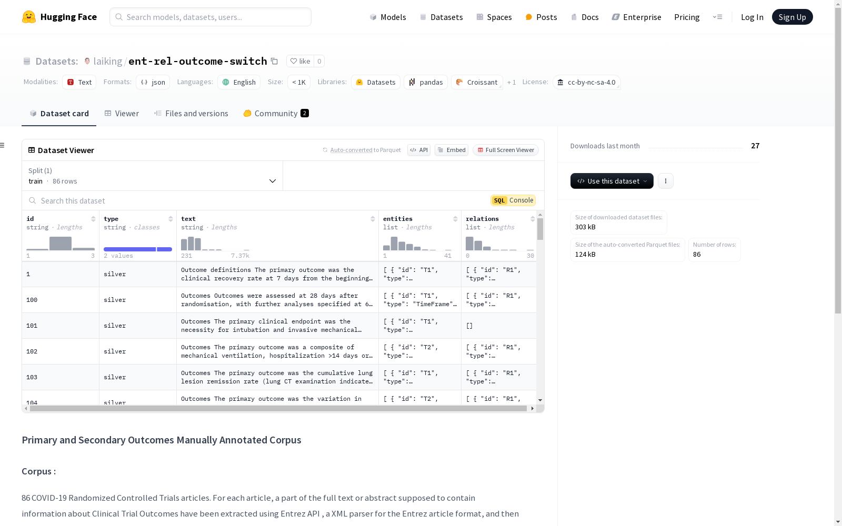The image size is (842, 526).
Task: Click the cc-by-nc-sa-4.0 license tag
Action: pos(587,82)
